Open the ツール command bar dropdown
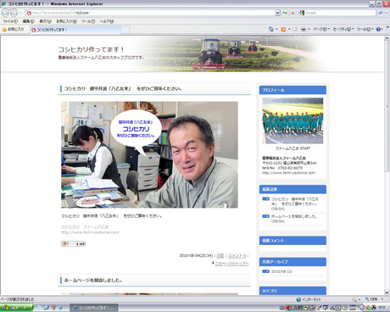This screenshot has width=390, height=312. pyautogui.click(x=365, y=29)
